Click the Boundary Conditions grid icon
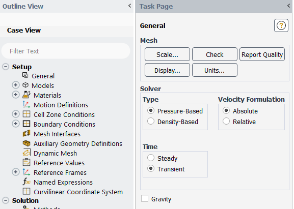 click(x=26, y=124)
